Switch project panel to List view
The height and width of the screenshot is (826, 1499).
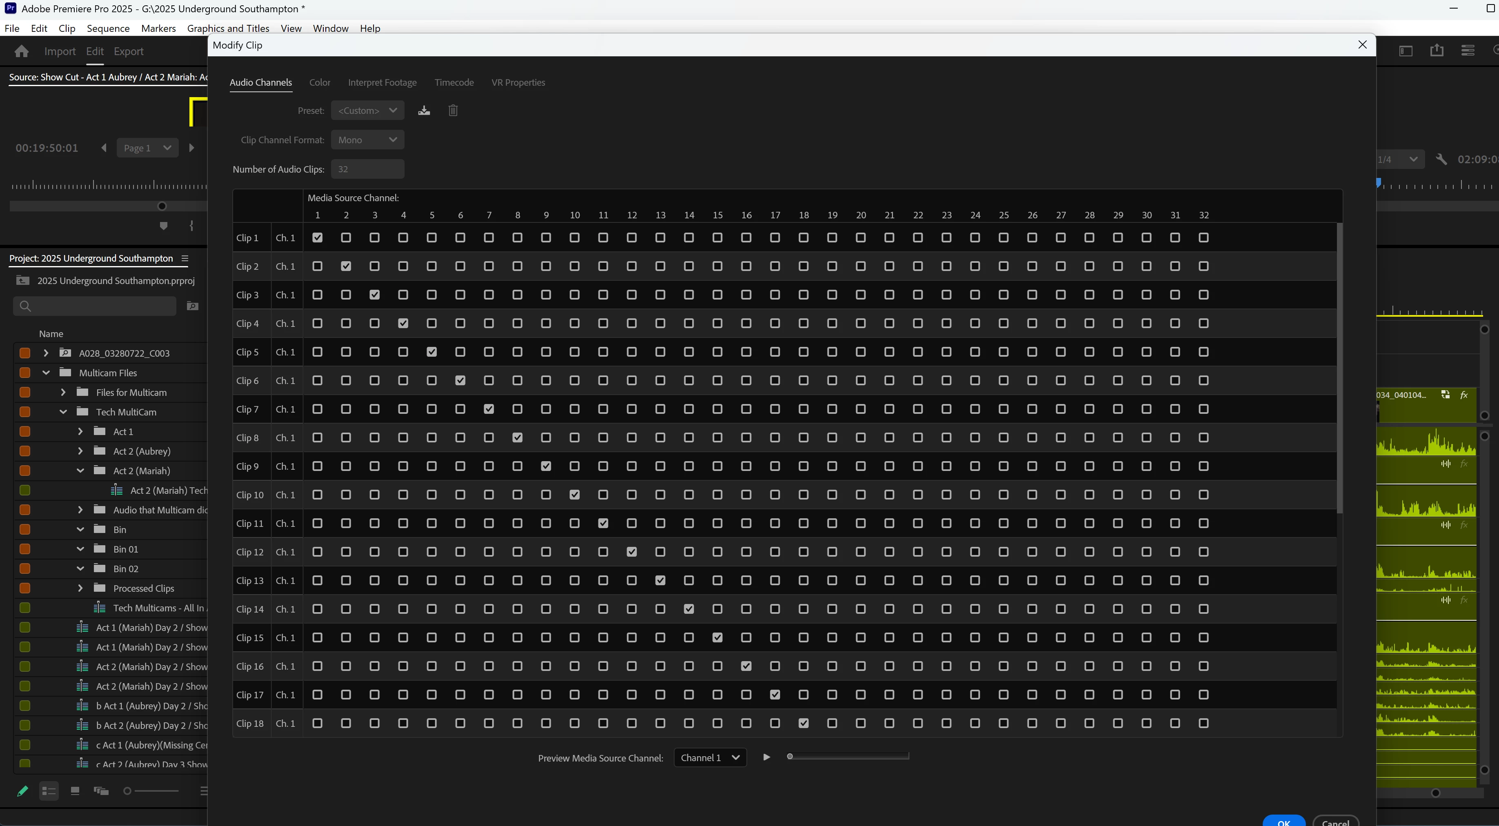click(x=49, y=790)
